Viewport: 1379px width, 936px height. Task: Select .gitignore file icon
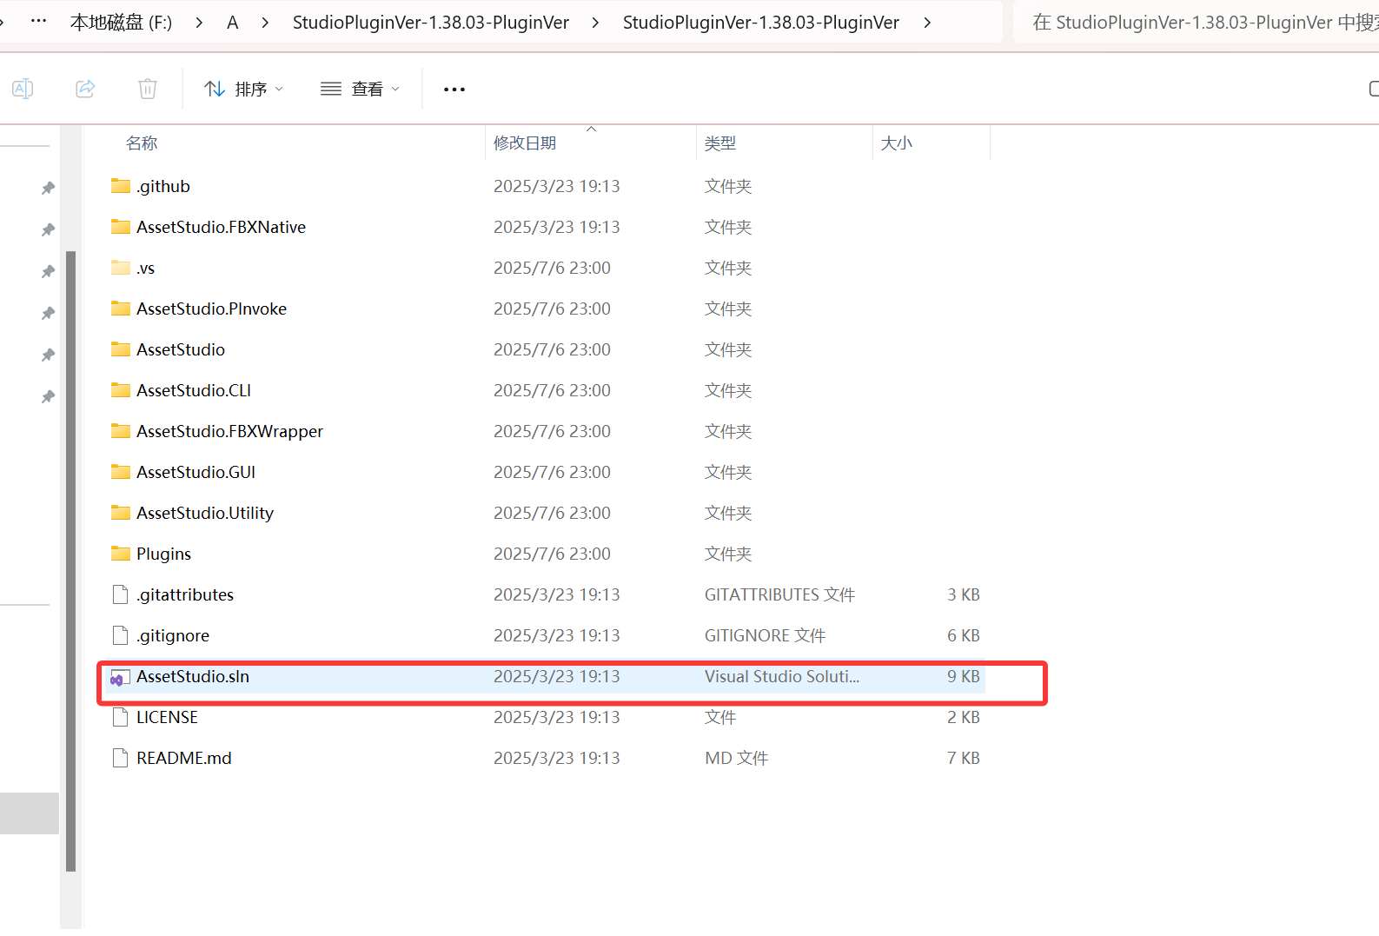pyautogui.click(x=121, y=635)
